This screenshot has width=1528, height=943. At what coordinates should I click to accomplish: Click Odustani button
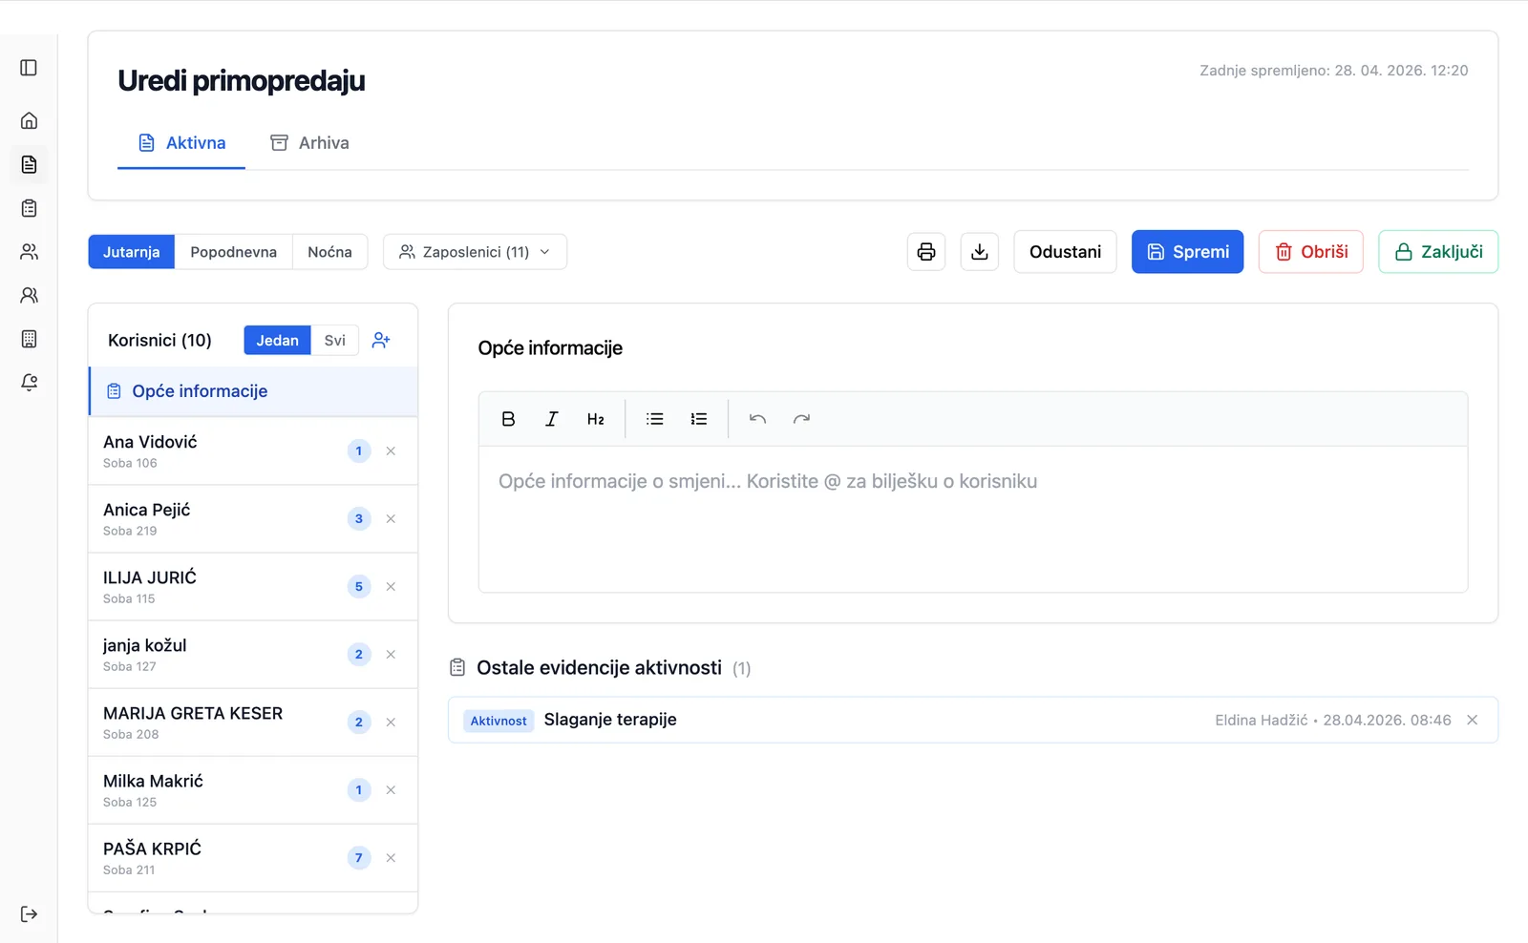click(1065, 252)
